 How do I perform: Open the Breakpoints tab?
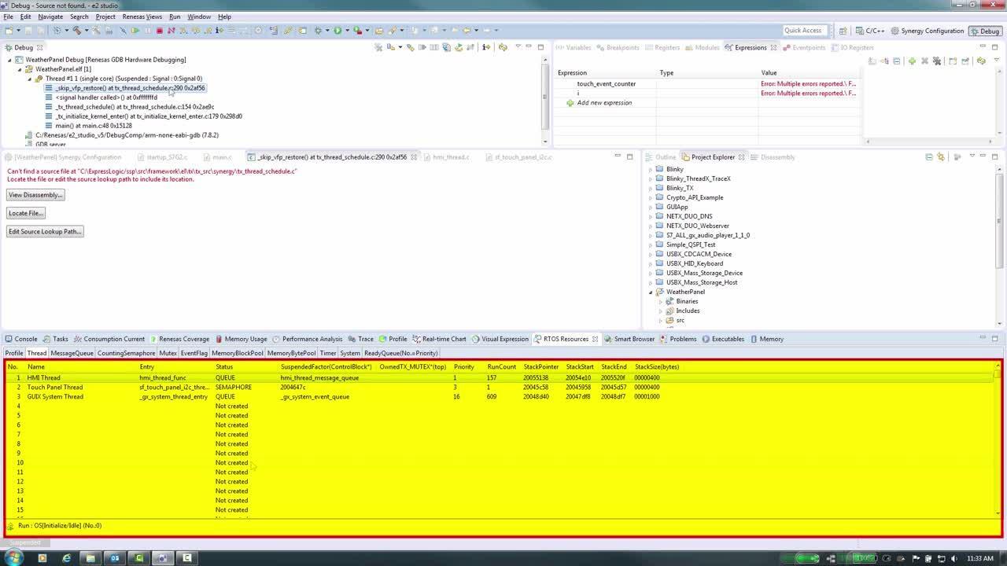[x=618, y=47]
